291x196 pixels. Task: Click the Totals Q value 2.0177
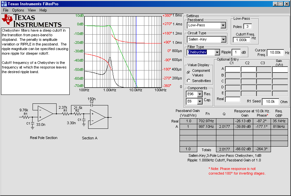tap(224, 149)
